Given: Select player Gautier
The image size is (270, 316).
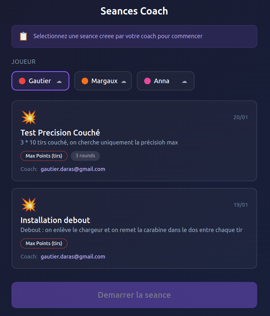Looking at the screenshot, I should [40, 81].
